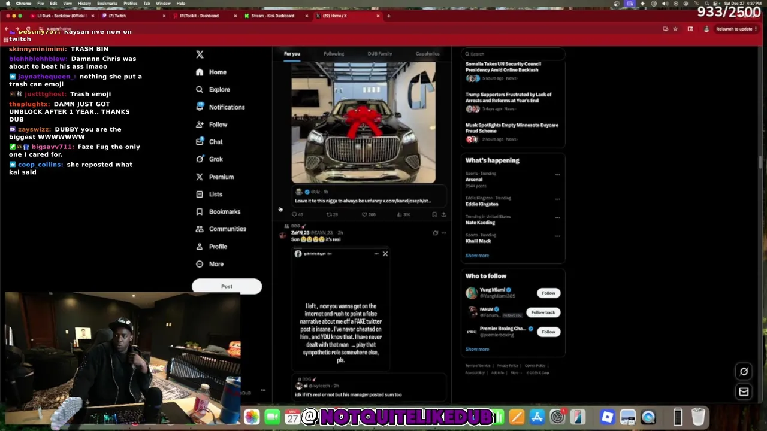The width and height of the screenshot is (767, 431).
Task: Open the floating messages button at the bottom right
Action: coord(744,391)
